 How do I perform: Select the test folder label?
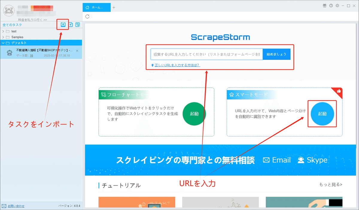(x=14, y=31)
